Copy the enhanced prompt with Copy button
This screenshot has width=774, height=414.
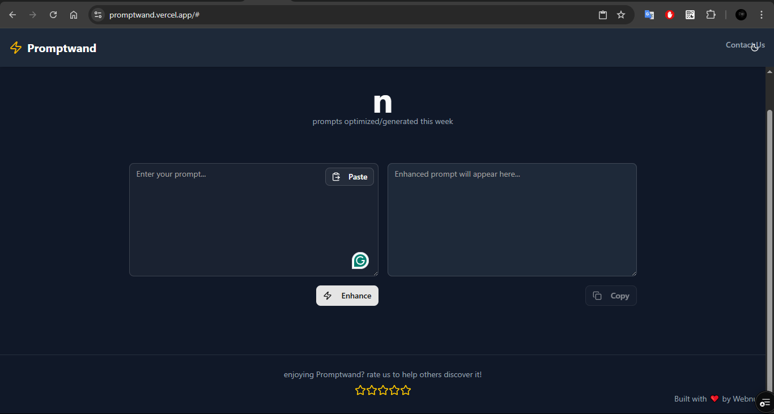tap(611, 296)
